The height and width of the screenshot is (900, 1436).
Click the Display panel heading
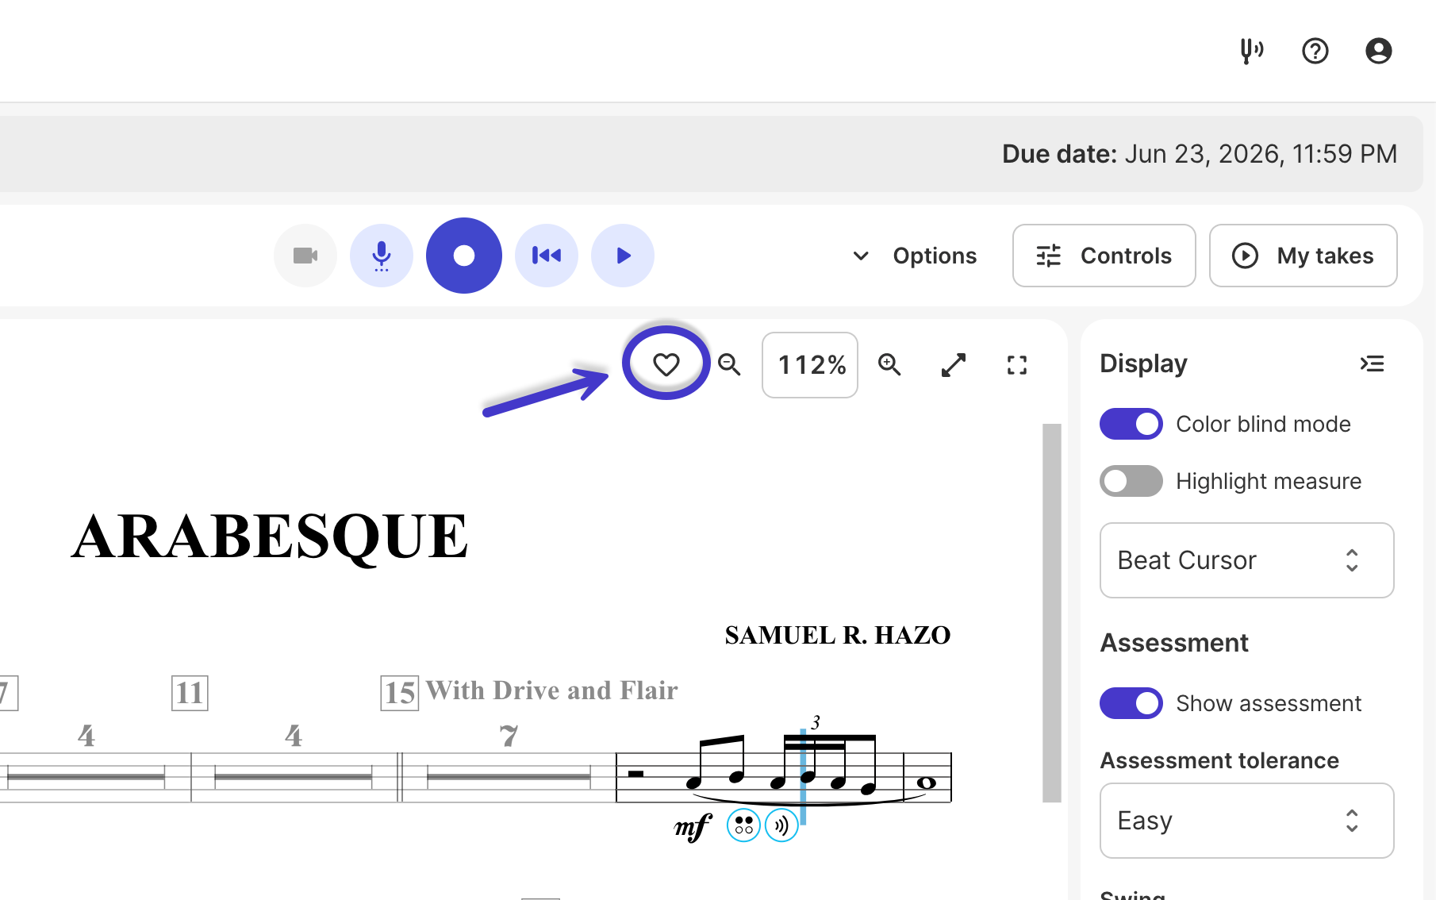tap(1143, 363)
